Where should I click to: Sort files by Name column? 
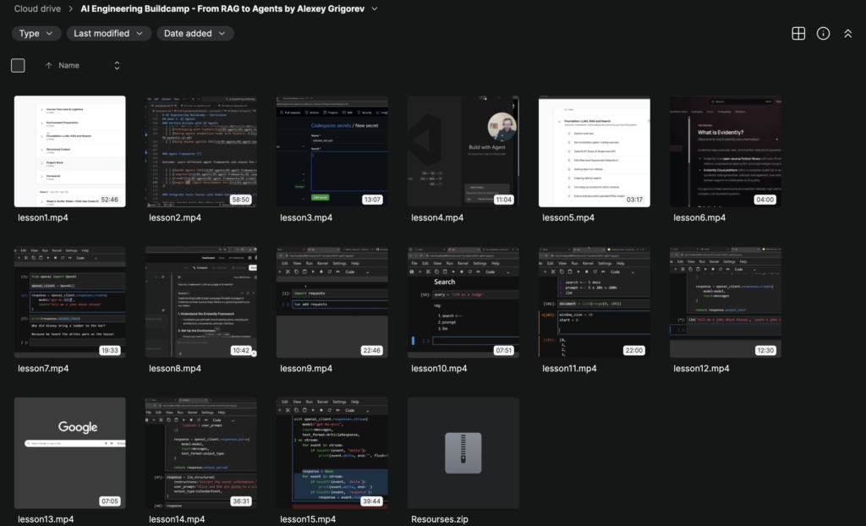click(x=69, y=65)
